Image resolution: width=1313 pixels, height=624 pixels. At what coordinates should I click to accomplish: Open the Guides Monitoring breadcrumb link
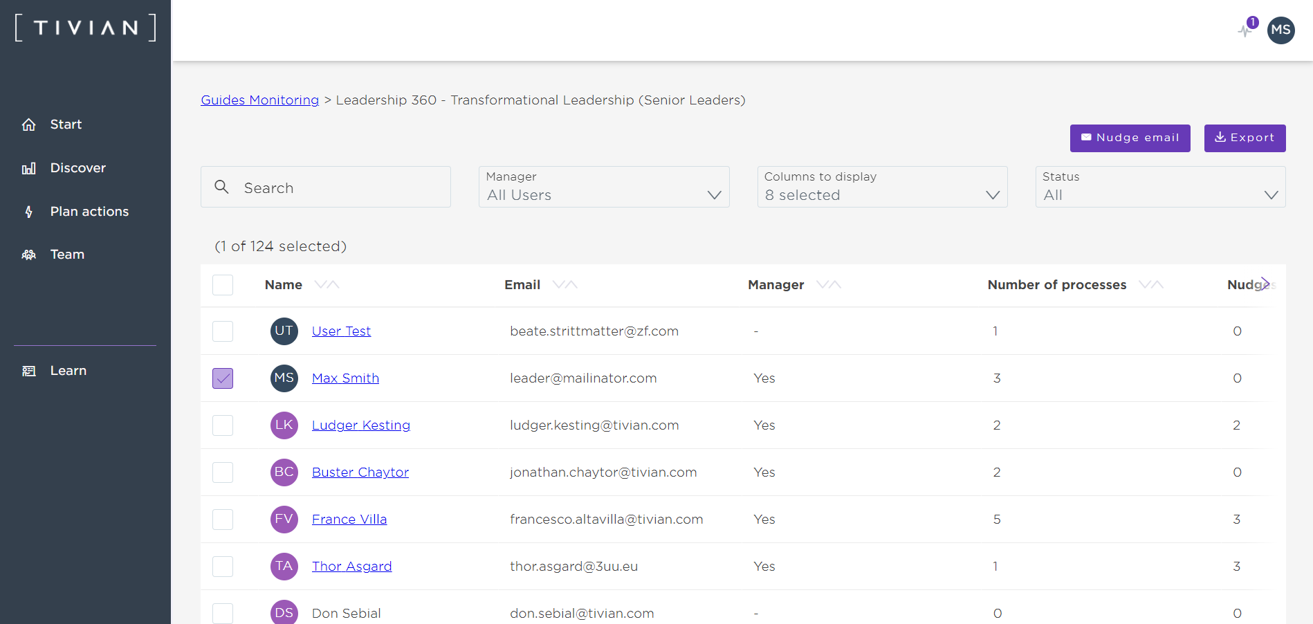[260, 100]
